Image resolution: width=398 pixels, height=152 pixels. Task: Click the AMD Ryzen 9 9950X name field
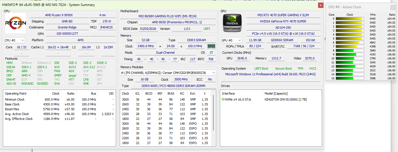click(x=59, y=15)
